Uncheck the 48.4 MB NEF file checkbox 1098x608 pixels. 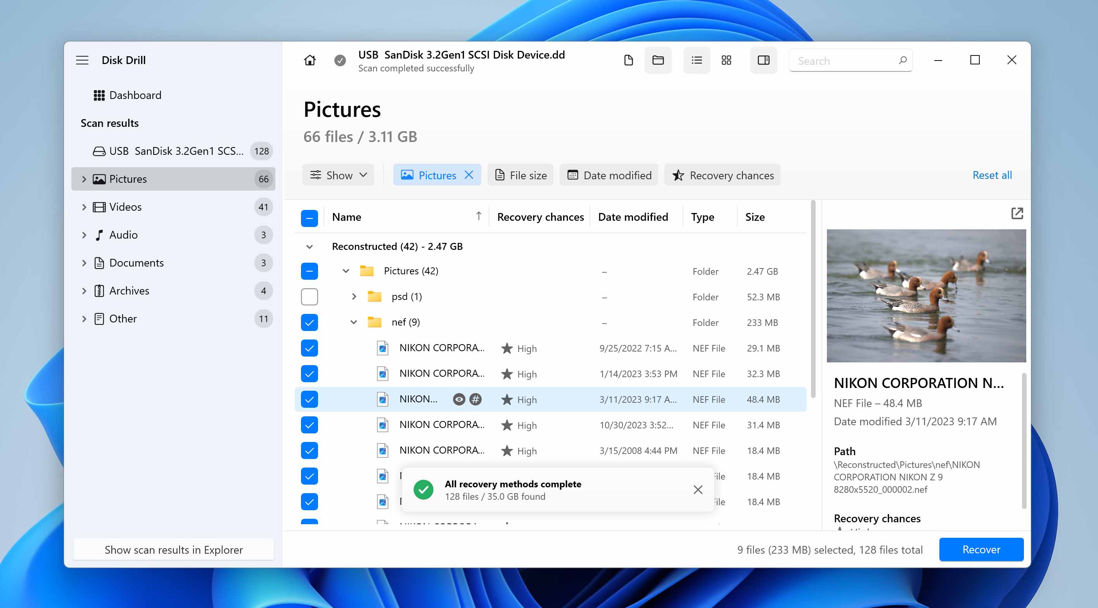click(309, 399)
